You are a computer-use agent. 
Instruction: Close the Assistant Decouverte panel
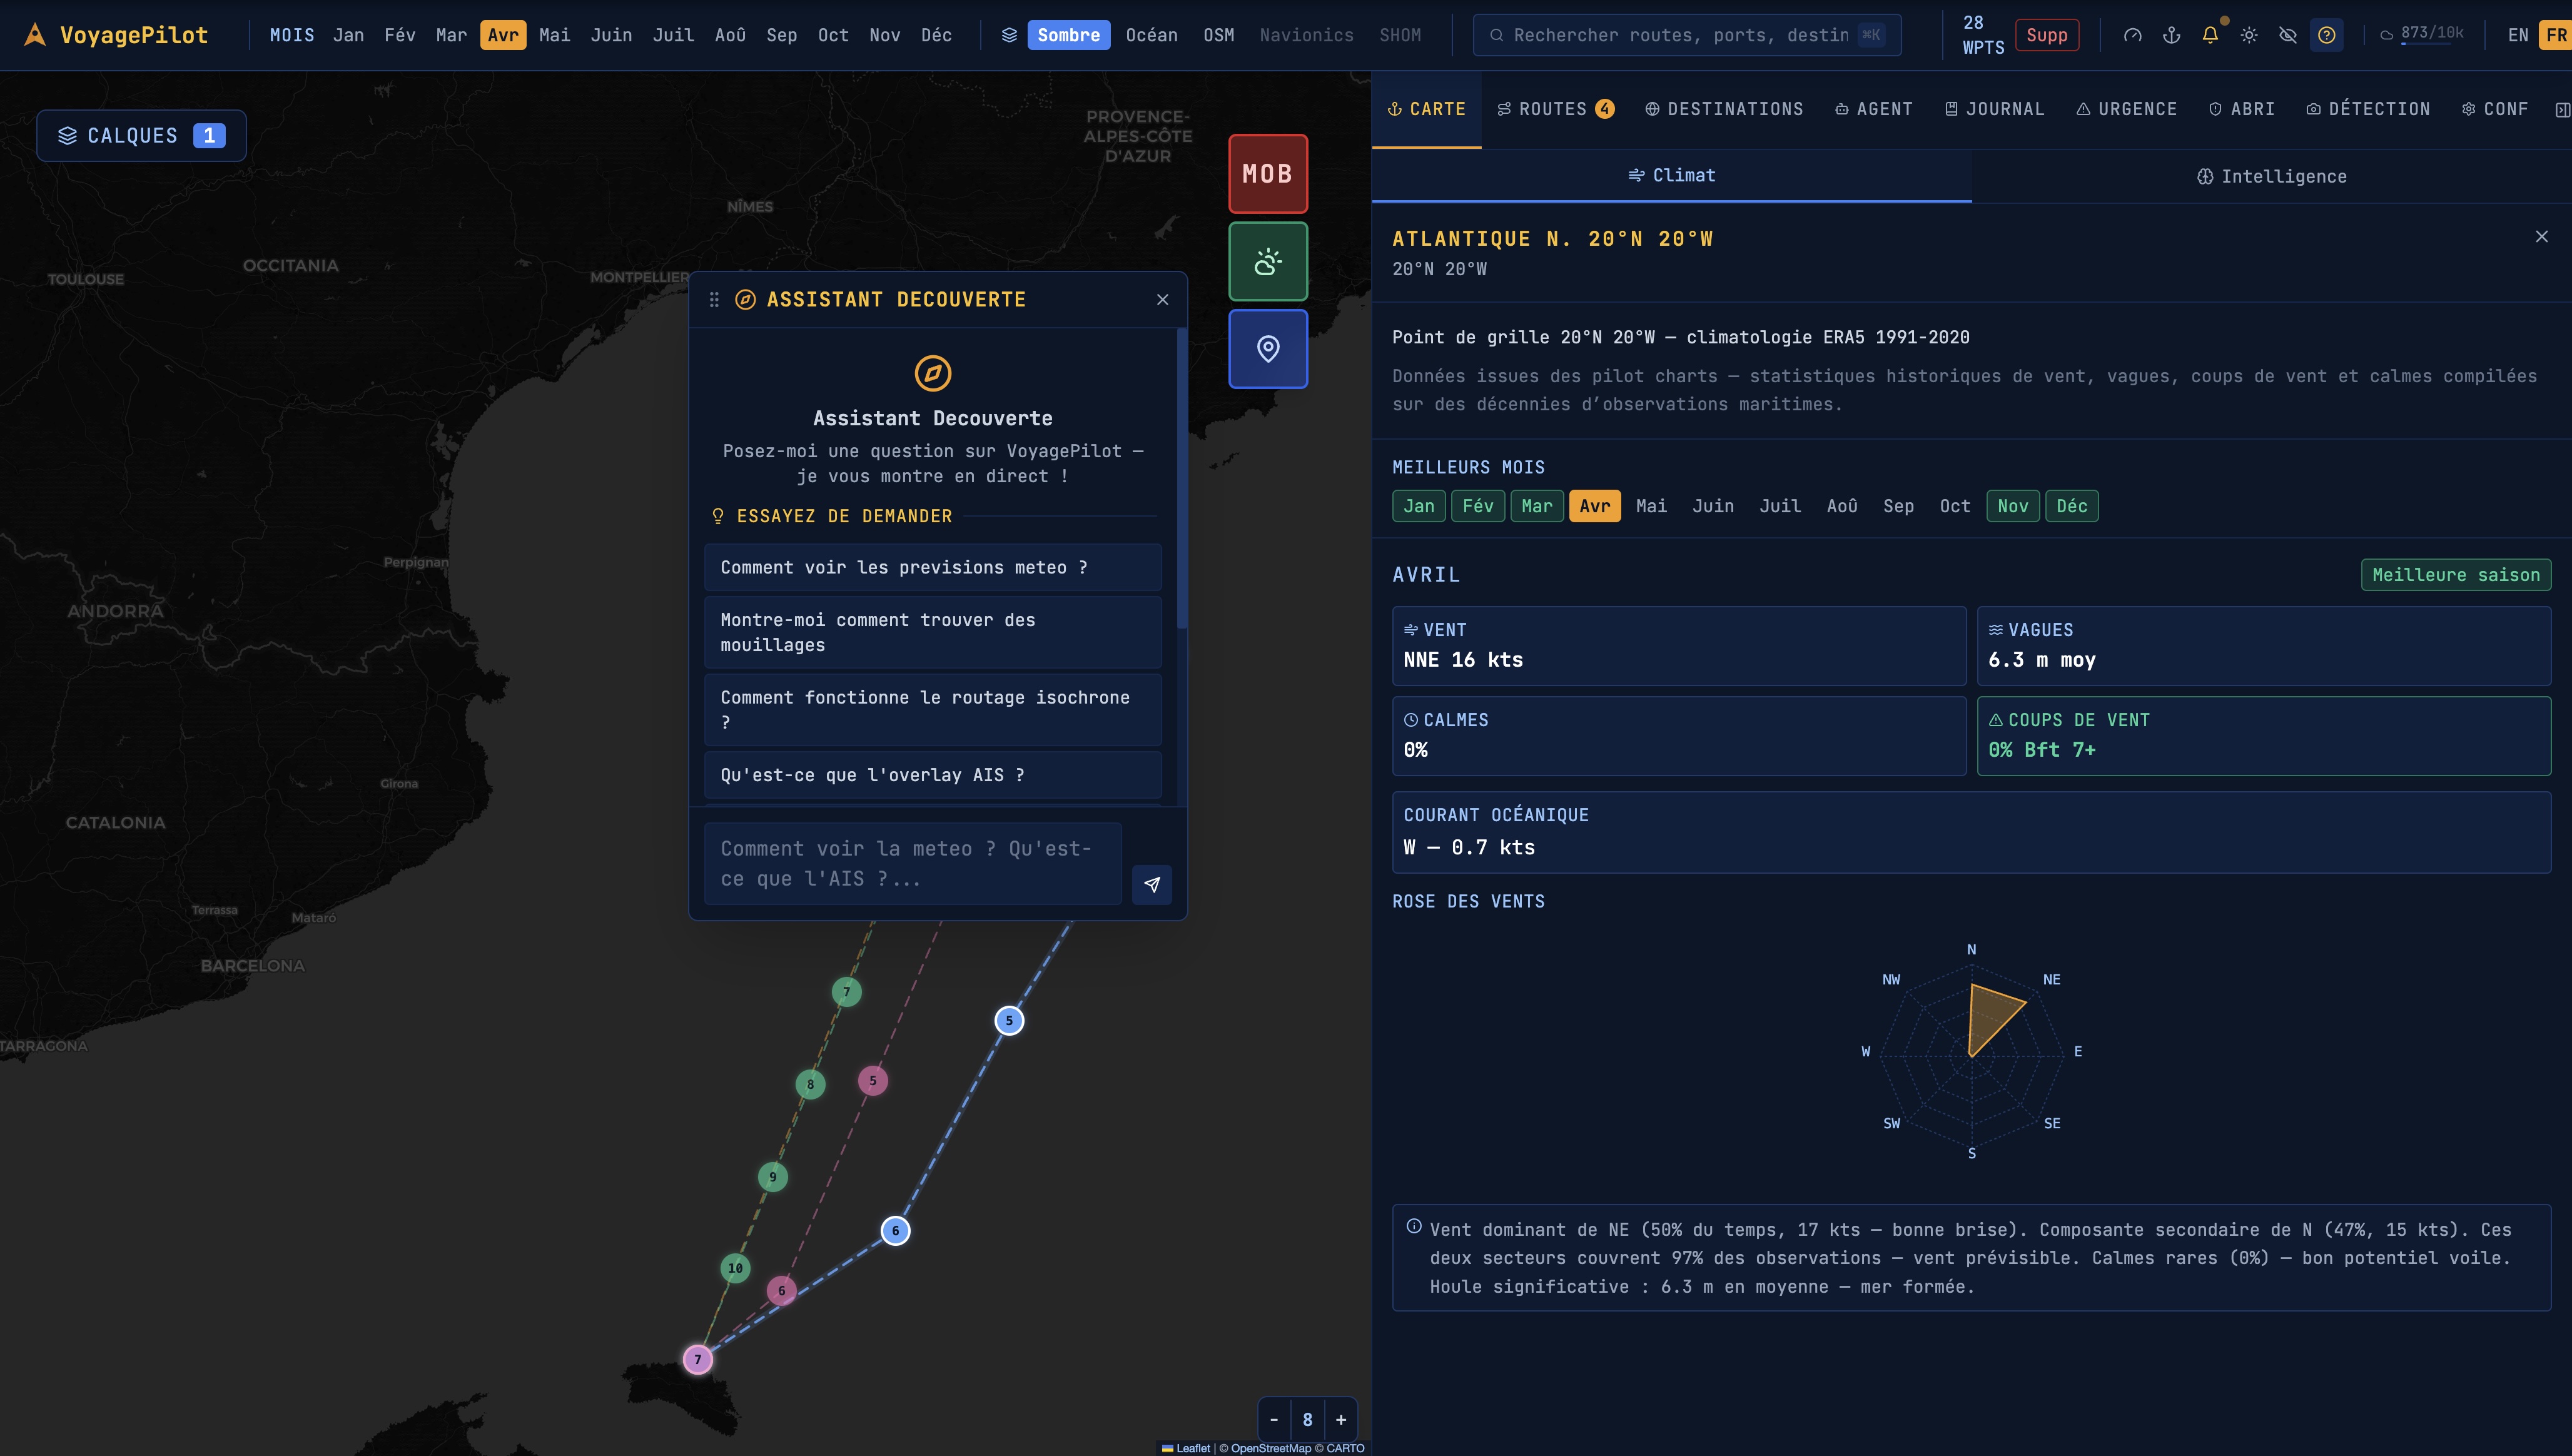click(x=1162, y=299)
